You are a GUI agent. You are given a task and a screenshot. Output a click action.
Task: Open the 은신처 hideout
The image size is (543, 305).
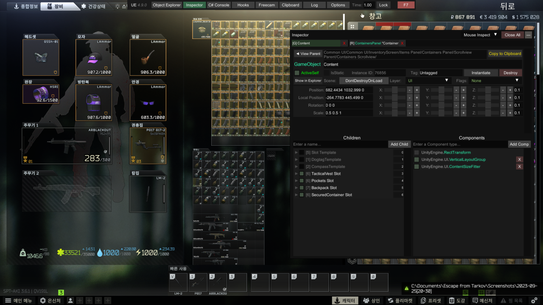[x=50, y=300]
